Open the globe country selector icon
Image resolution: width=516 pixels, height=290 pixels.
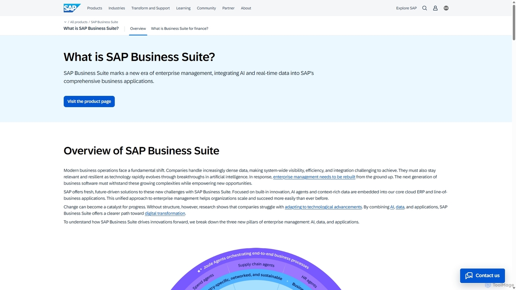point(446,8)
